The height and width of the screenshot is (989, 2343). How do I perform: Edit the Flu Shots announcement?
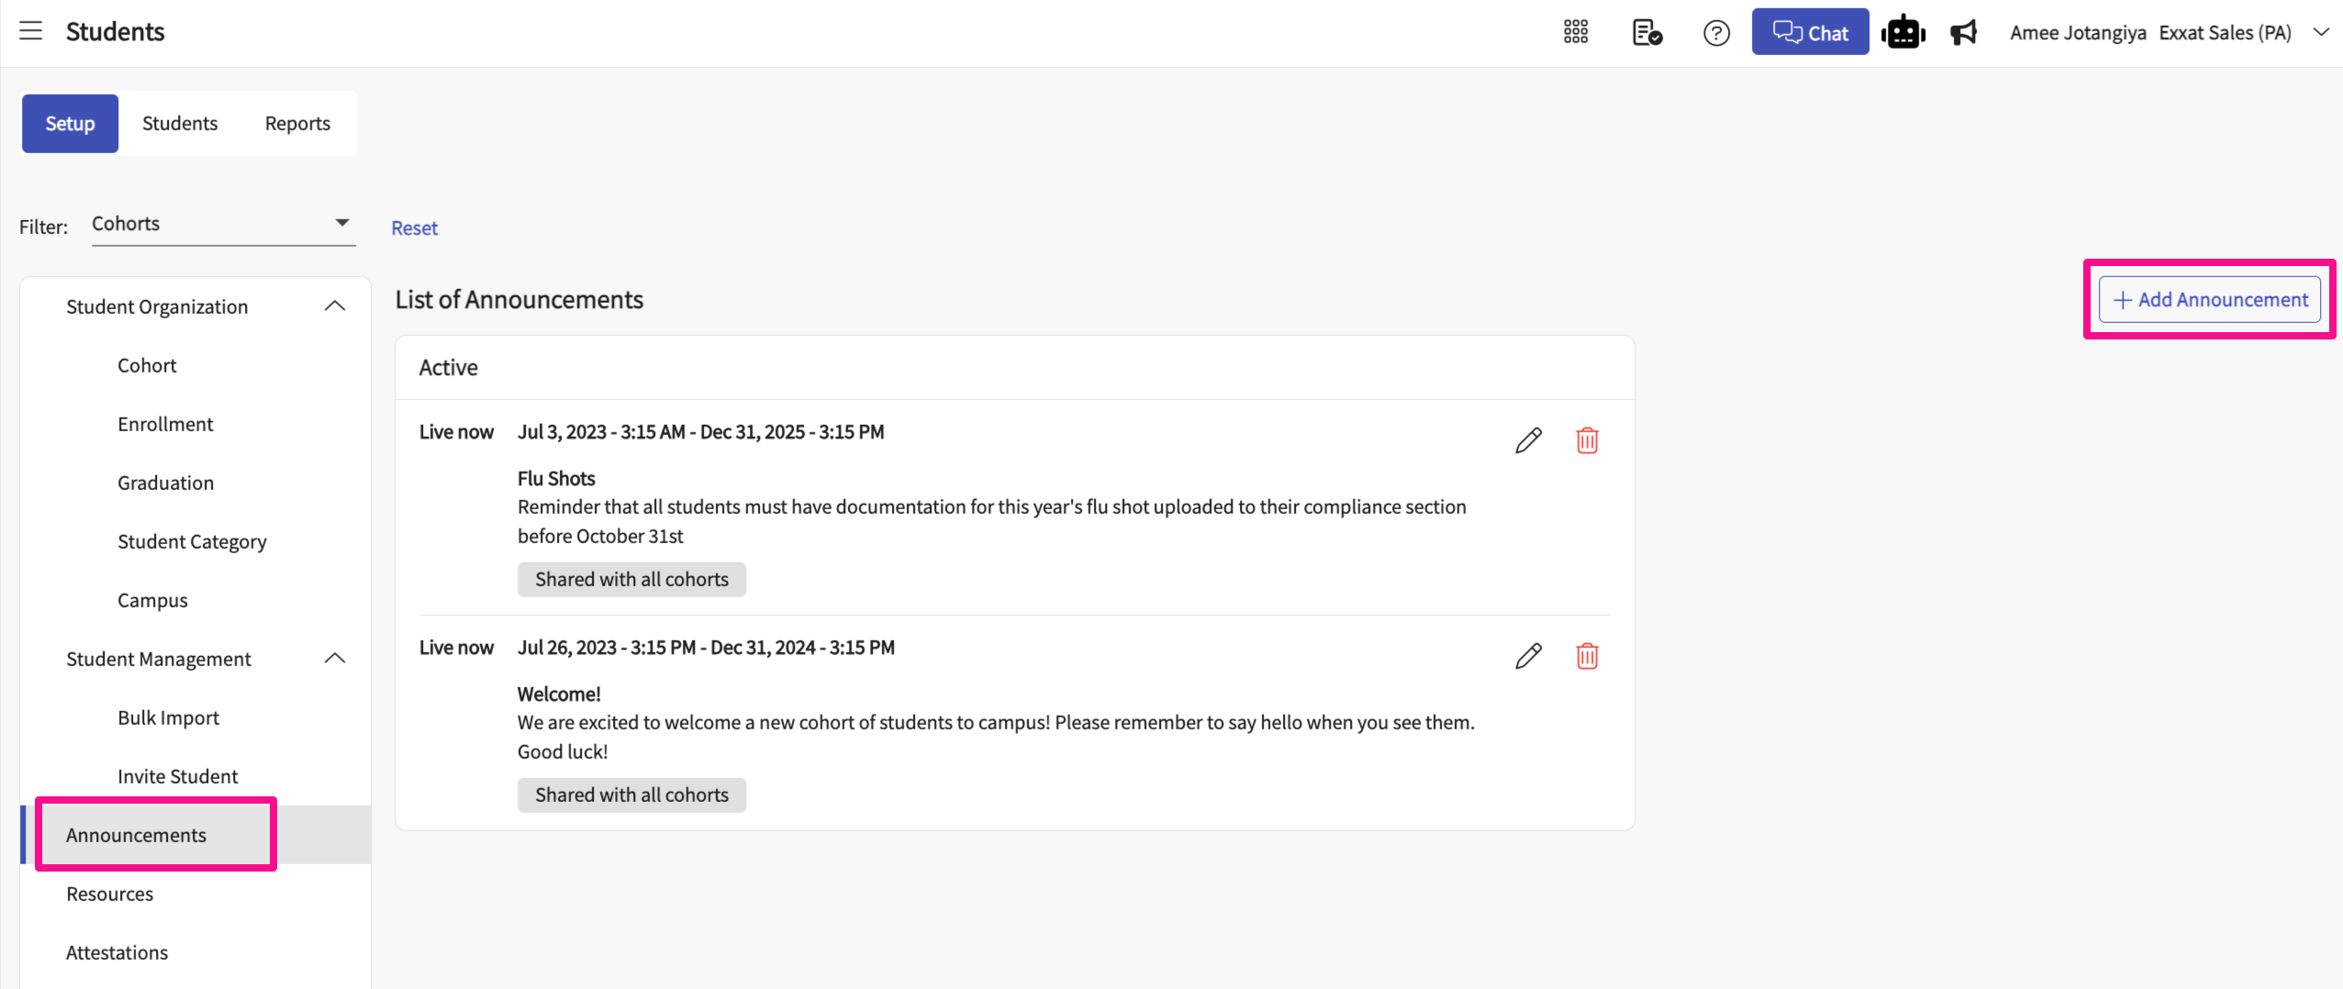coord(1528,440)
